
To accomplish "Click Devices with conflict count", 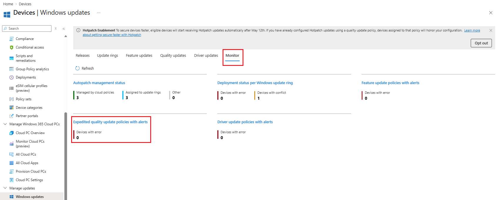I will click(x=258, y=98).
